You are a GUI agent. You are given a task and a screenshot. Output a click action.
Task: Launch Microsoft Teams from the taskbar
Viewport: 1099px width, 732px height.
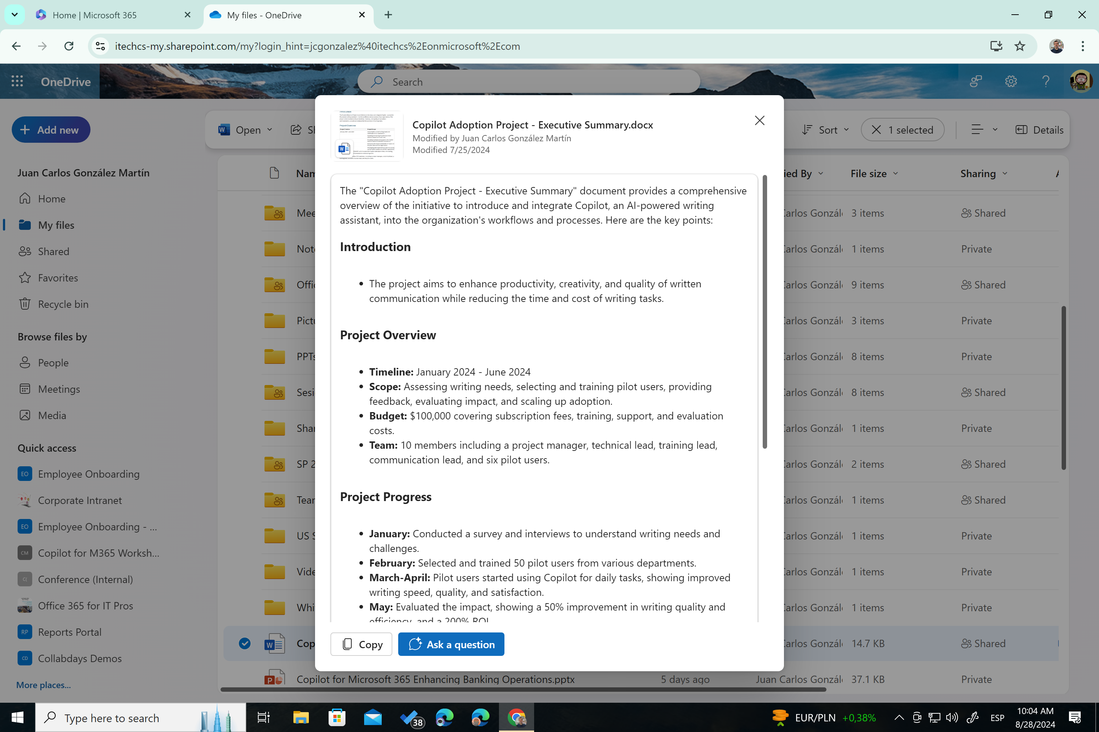pyautogui.click(x=410, y=717)
